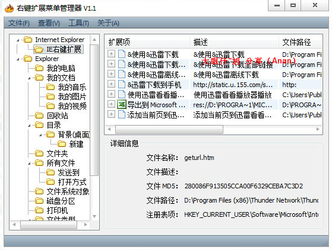Click the tree panel's horizontal scroll right arrow

[x=86, y=225]
